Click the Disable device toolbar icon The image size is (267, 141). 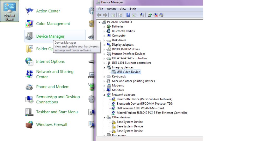click(x=161, y=15)
